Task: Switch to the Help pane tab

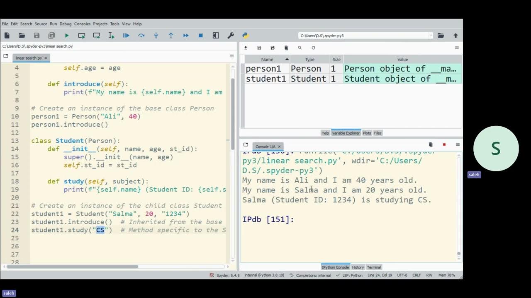Action: click(x=325, y=133)
